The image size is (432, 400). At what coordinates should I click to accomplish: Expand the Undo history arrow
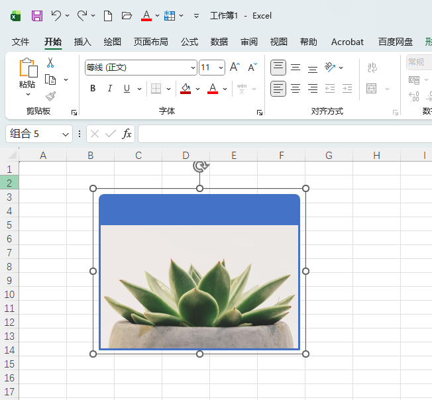pyautogui.click(x=67, y=16)
